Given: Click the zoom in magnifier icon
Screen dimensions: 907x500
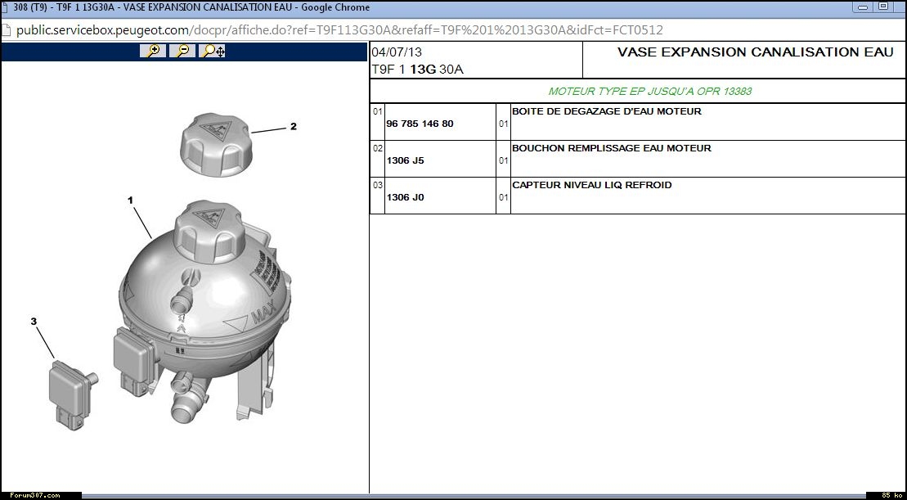Looking at the screenshot, I should click(x=153, y=51).
